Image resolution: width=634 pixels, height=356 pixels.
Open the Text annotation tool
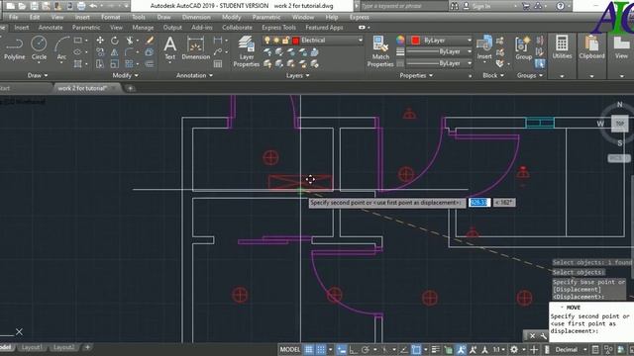pos(169,48)
